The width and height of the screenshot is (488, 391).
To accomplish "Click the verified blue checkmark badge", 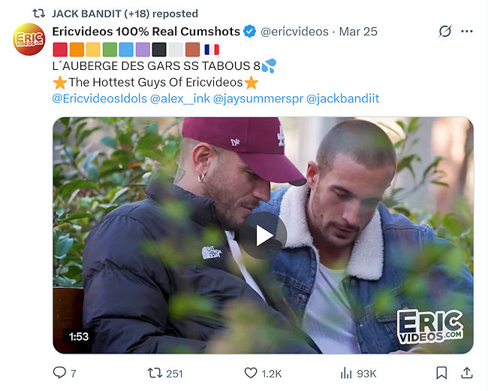I will [x=249, y=32].
